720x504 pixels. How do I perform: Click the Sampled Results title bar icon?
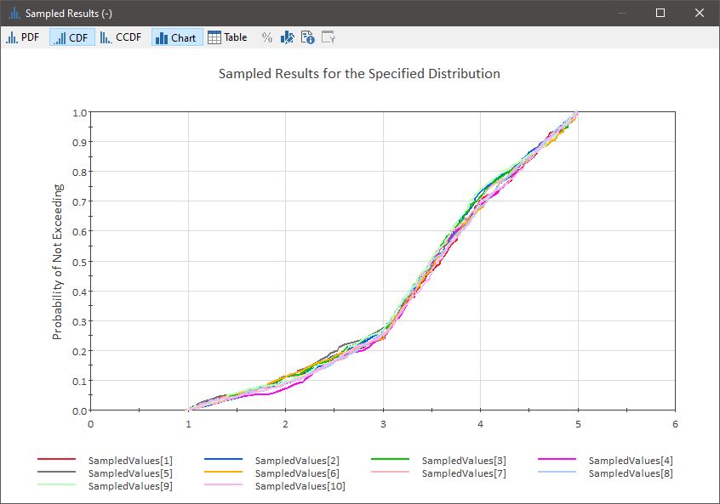[14, 13]
